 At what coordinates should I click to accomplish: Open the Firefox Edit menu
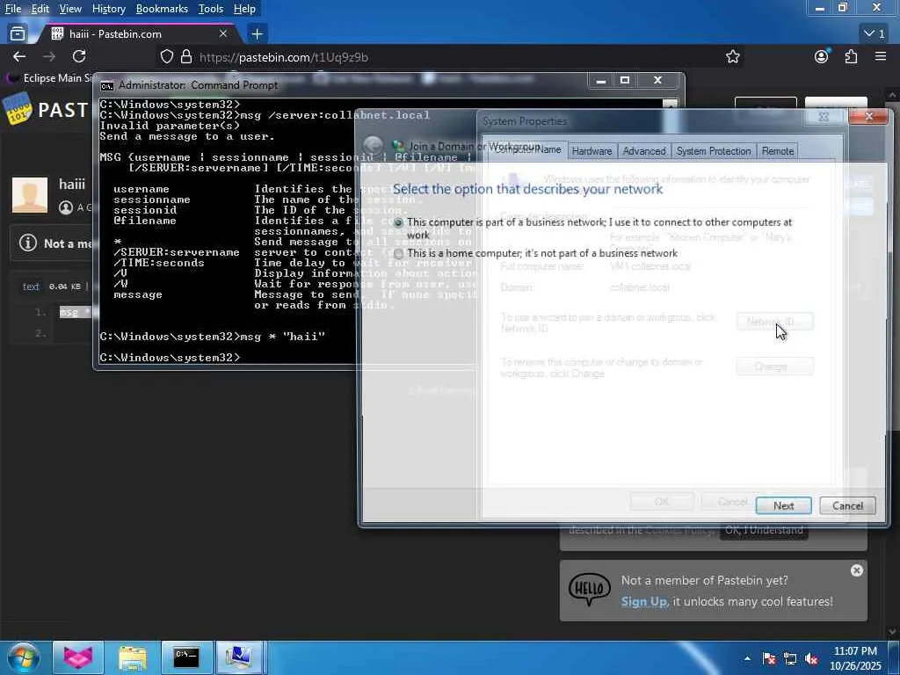[40, 9]
